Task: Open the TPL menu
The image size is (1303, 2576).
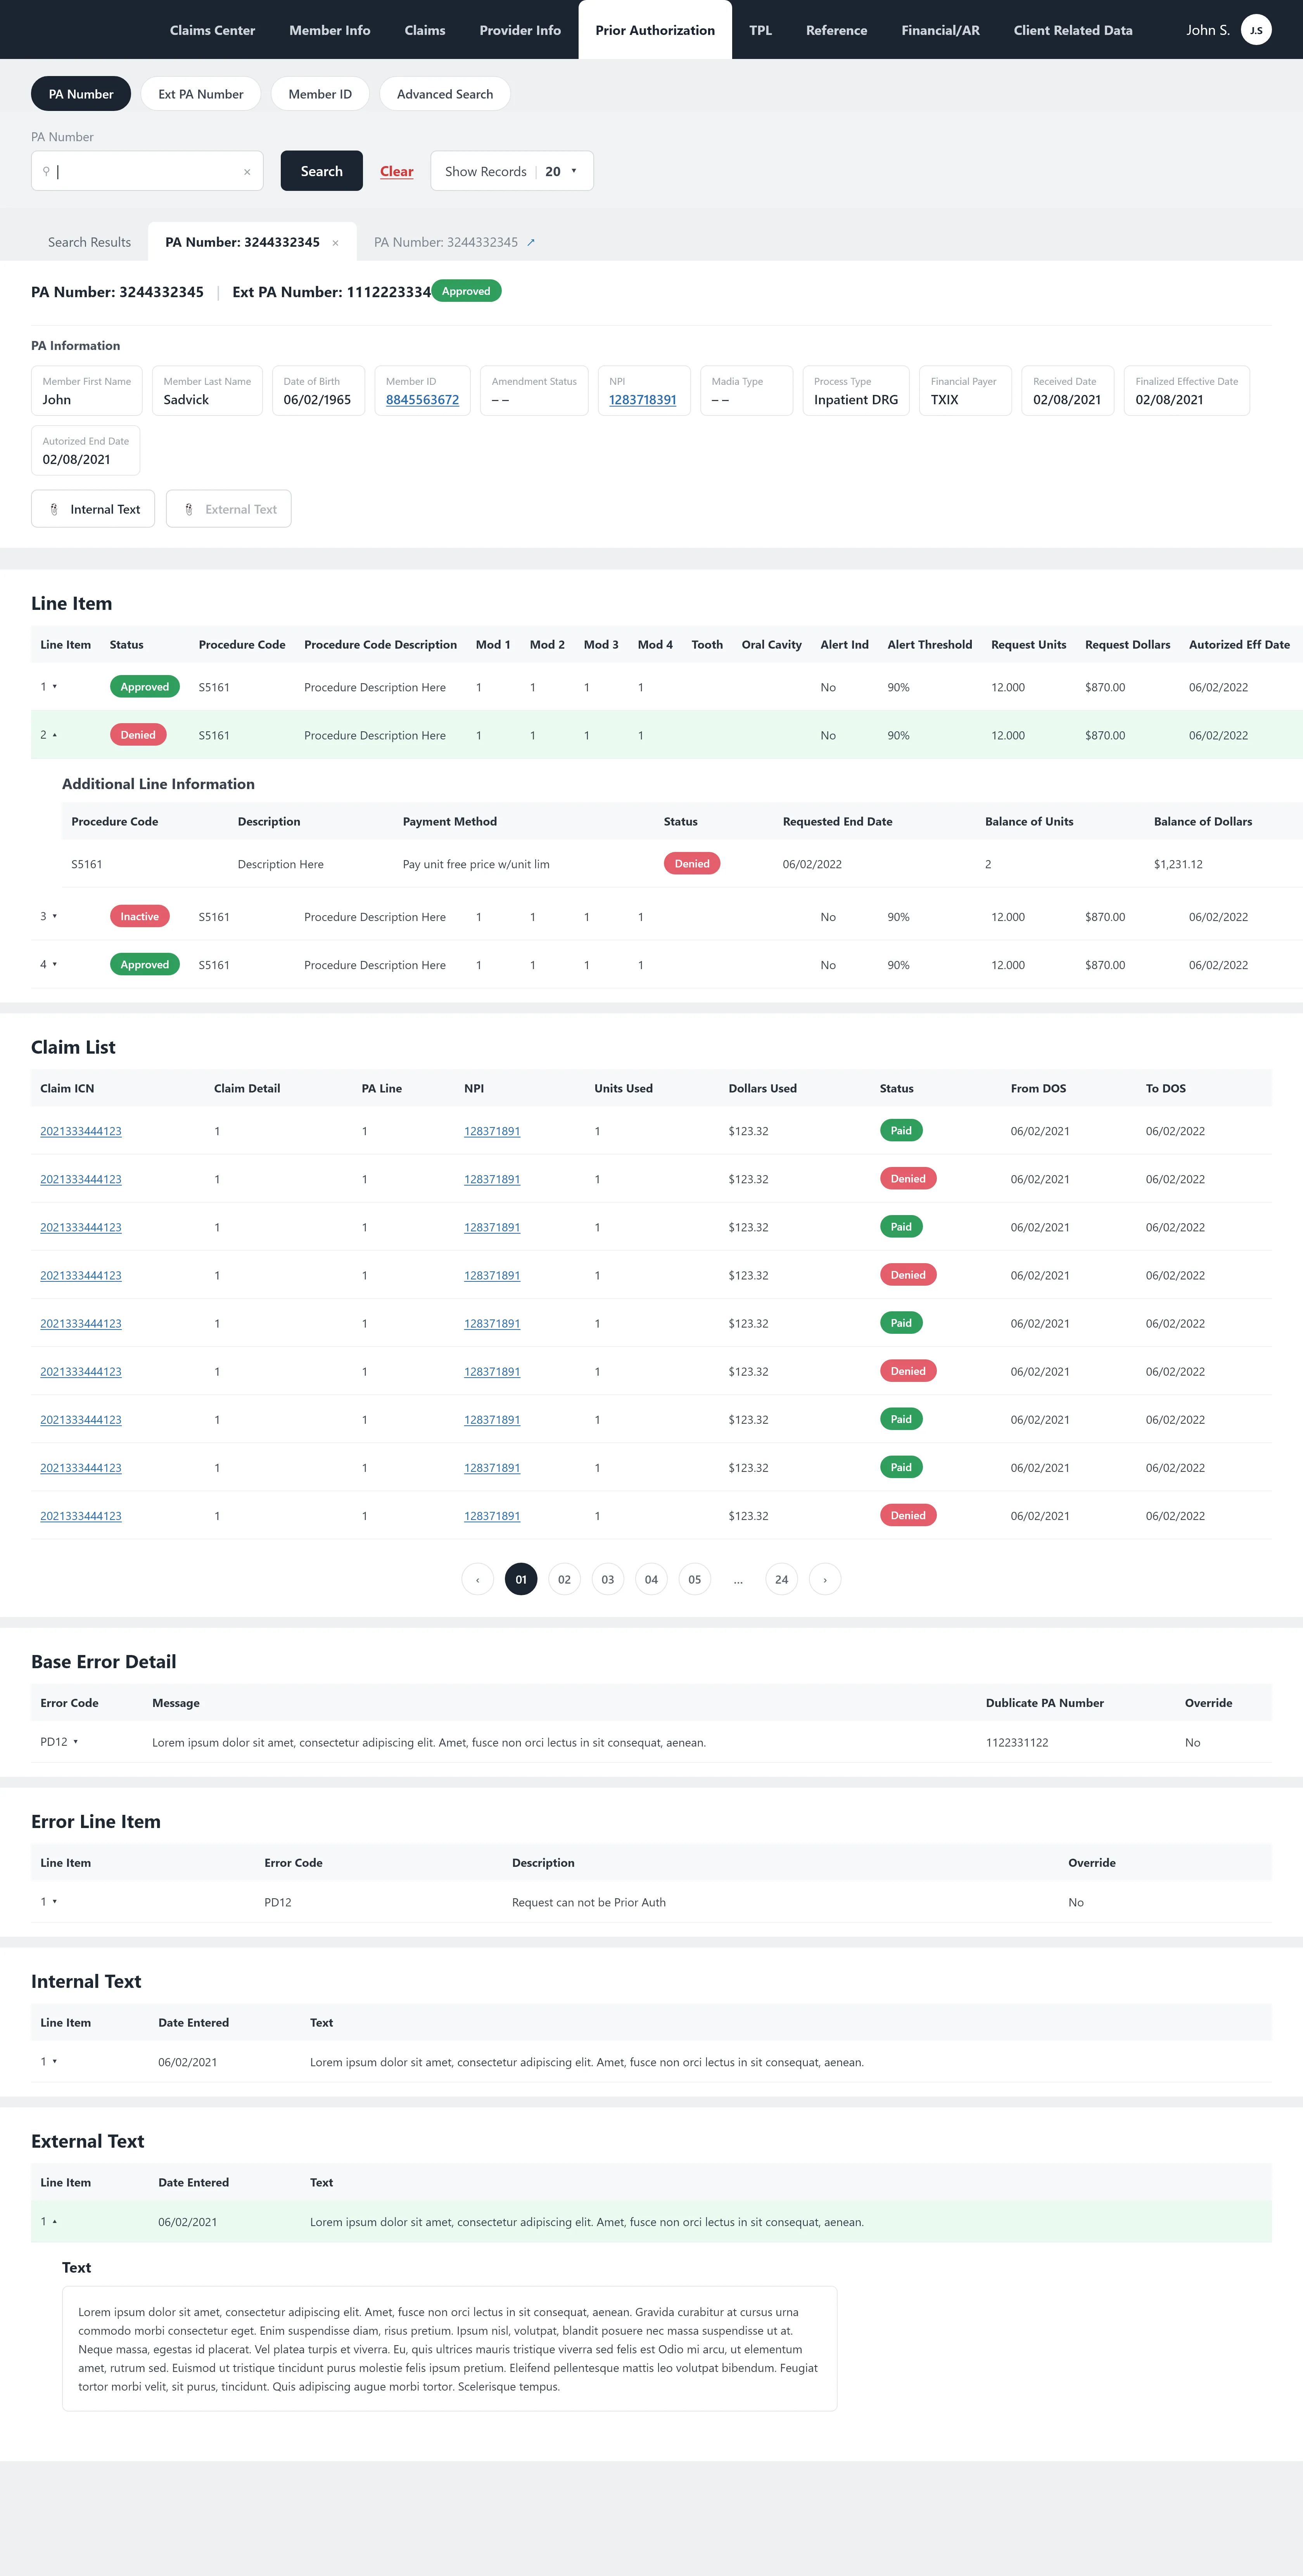Action: coord(760,30)
